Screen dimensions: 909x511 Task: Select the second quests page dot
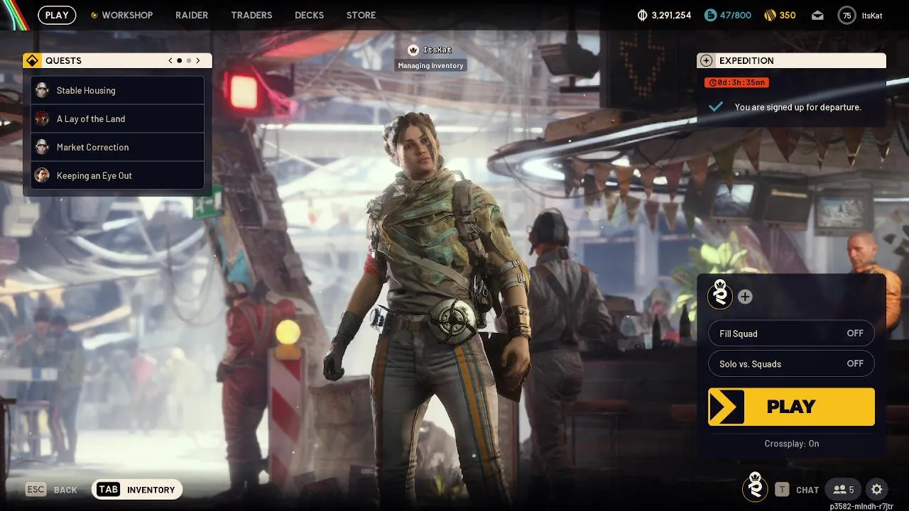189,60
